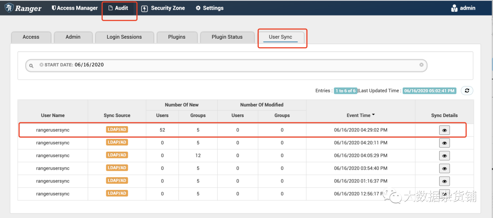This screenshot has width=493, height=218.
Task: Open the Security Zone page
Action: coord(163,8)
